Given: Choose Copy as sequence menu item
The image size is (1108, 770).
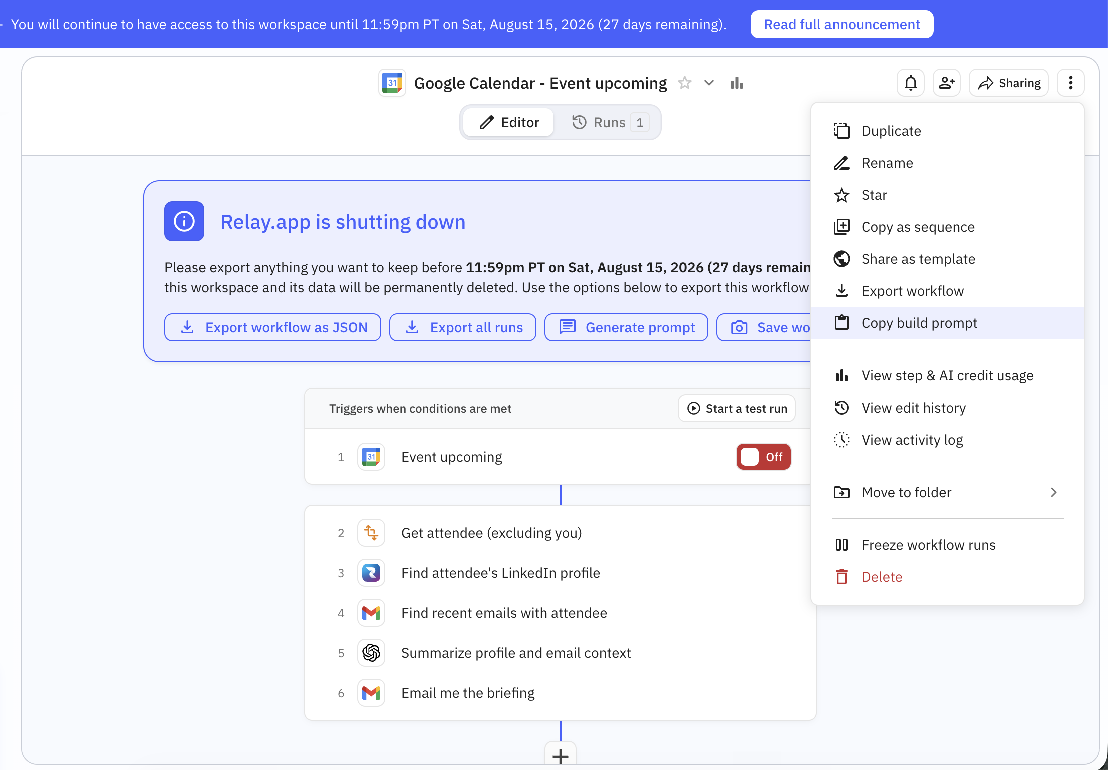Looking at the screenshot, I should pyautogui.click(x=947, y=227).
